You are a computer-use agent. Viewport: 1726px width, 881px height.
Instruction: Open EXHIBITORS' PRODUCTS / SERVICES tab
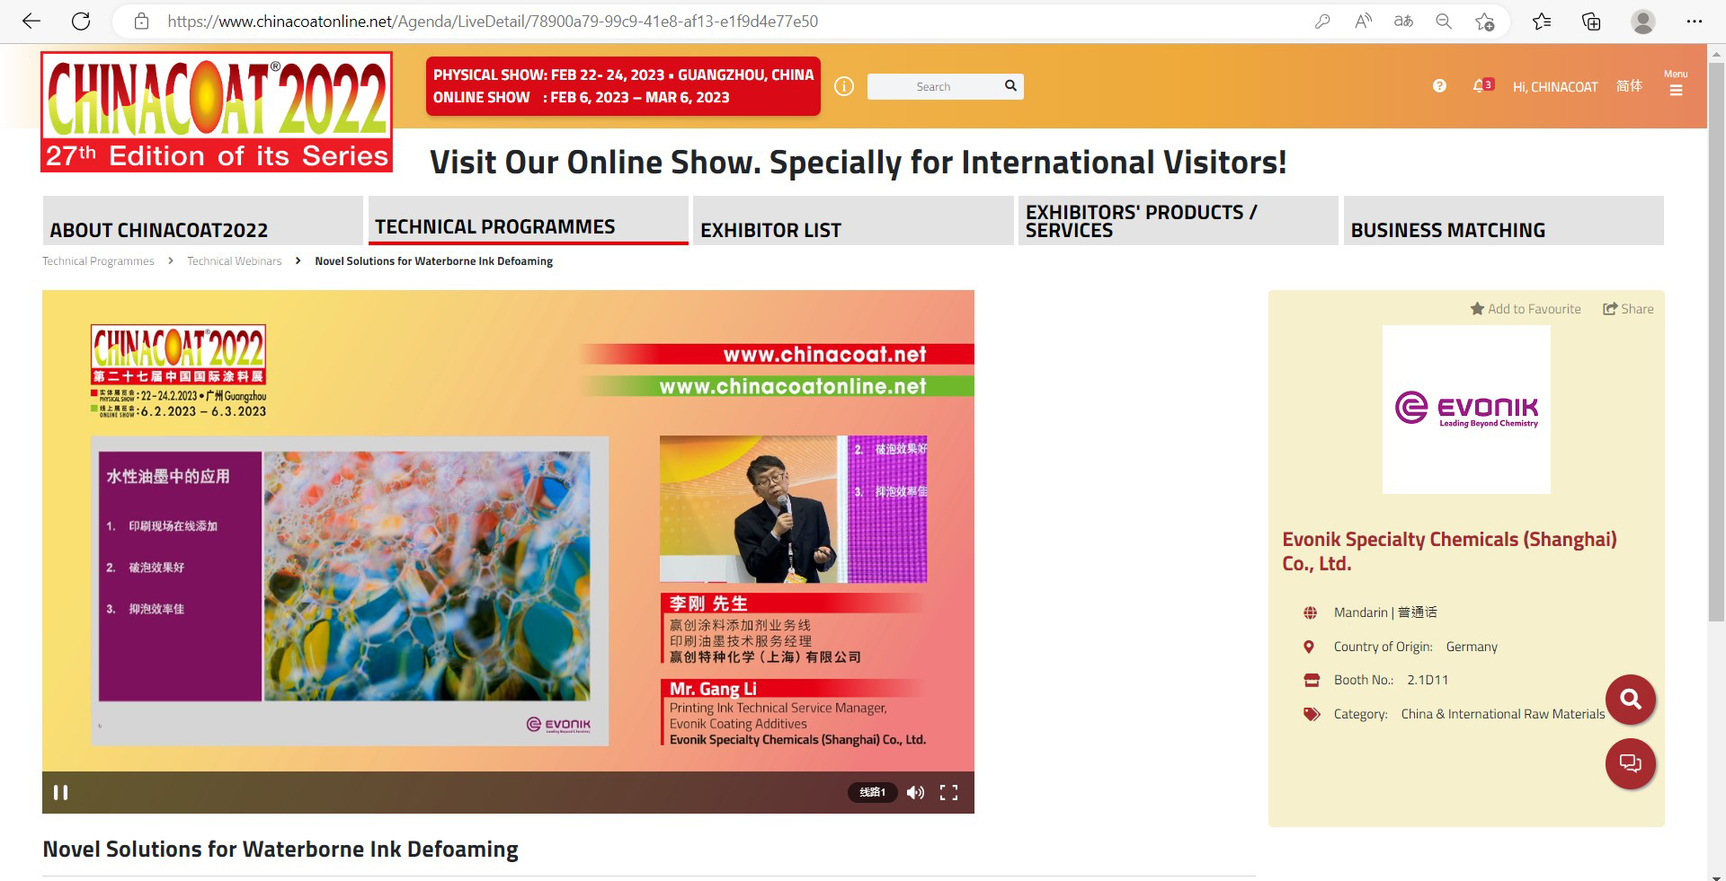coord(1178,220)
